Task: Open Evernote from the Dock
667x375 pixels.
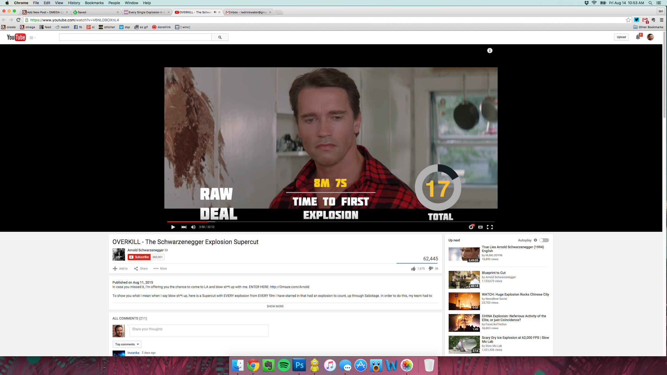Action: [x=268, y=365]
